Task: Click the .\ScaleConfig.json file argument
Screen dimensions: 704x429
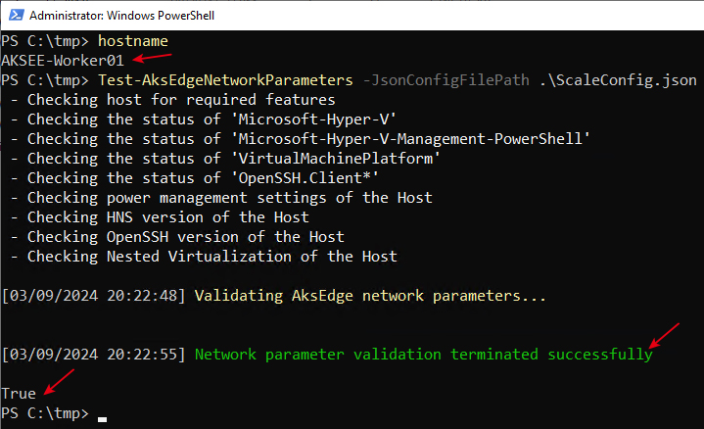Action: [x=618, y=80]
